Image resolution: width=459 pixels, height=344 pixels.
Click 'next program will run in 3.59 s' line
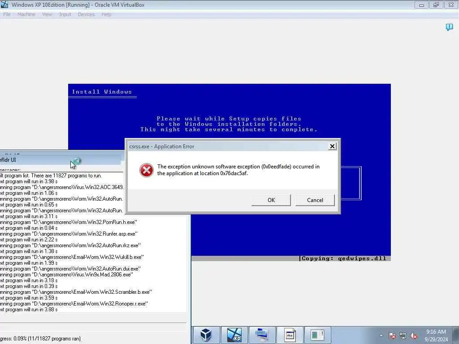click(x=29, y=298)
